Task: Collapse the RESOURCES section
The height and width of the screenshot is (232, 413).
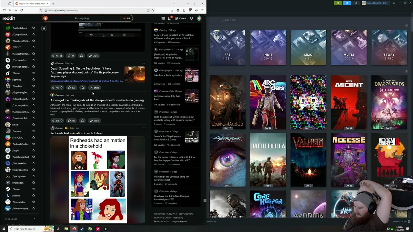Action: (x=35, y=219)
